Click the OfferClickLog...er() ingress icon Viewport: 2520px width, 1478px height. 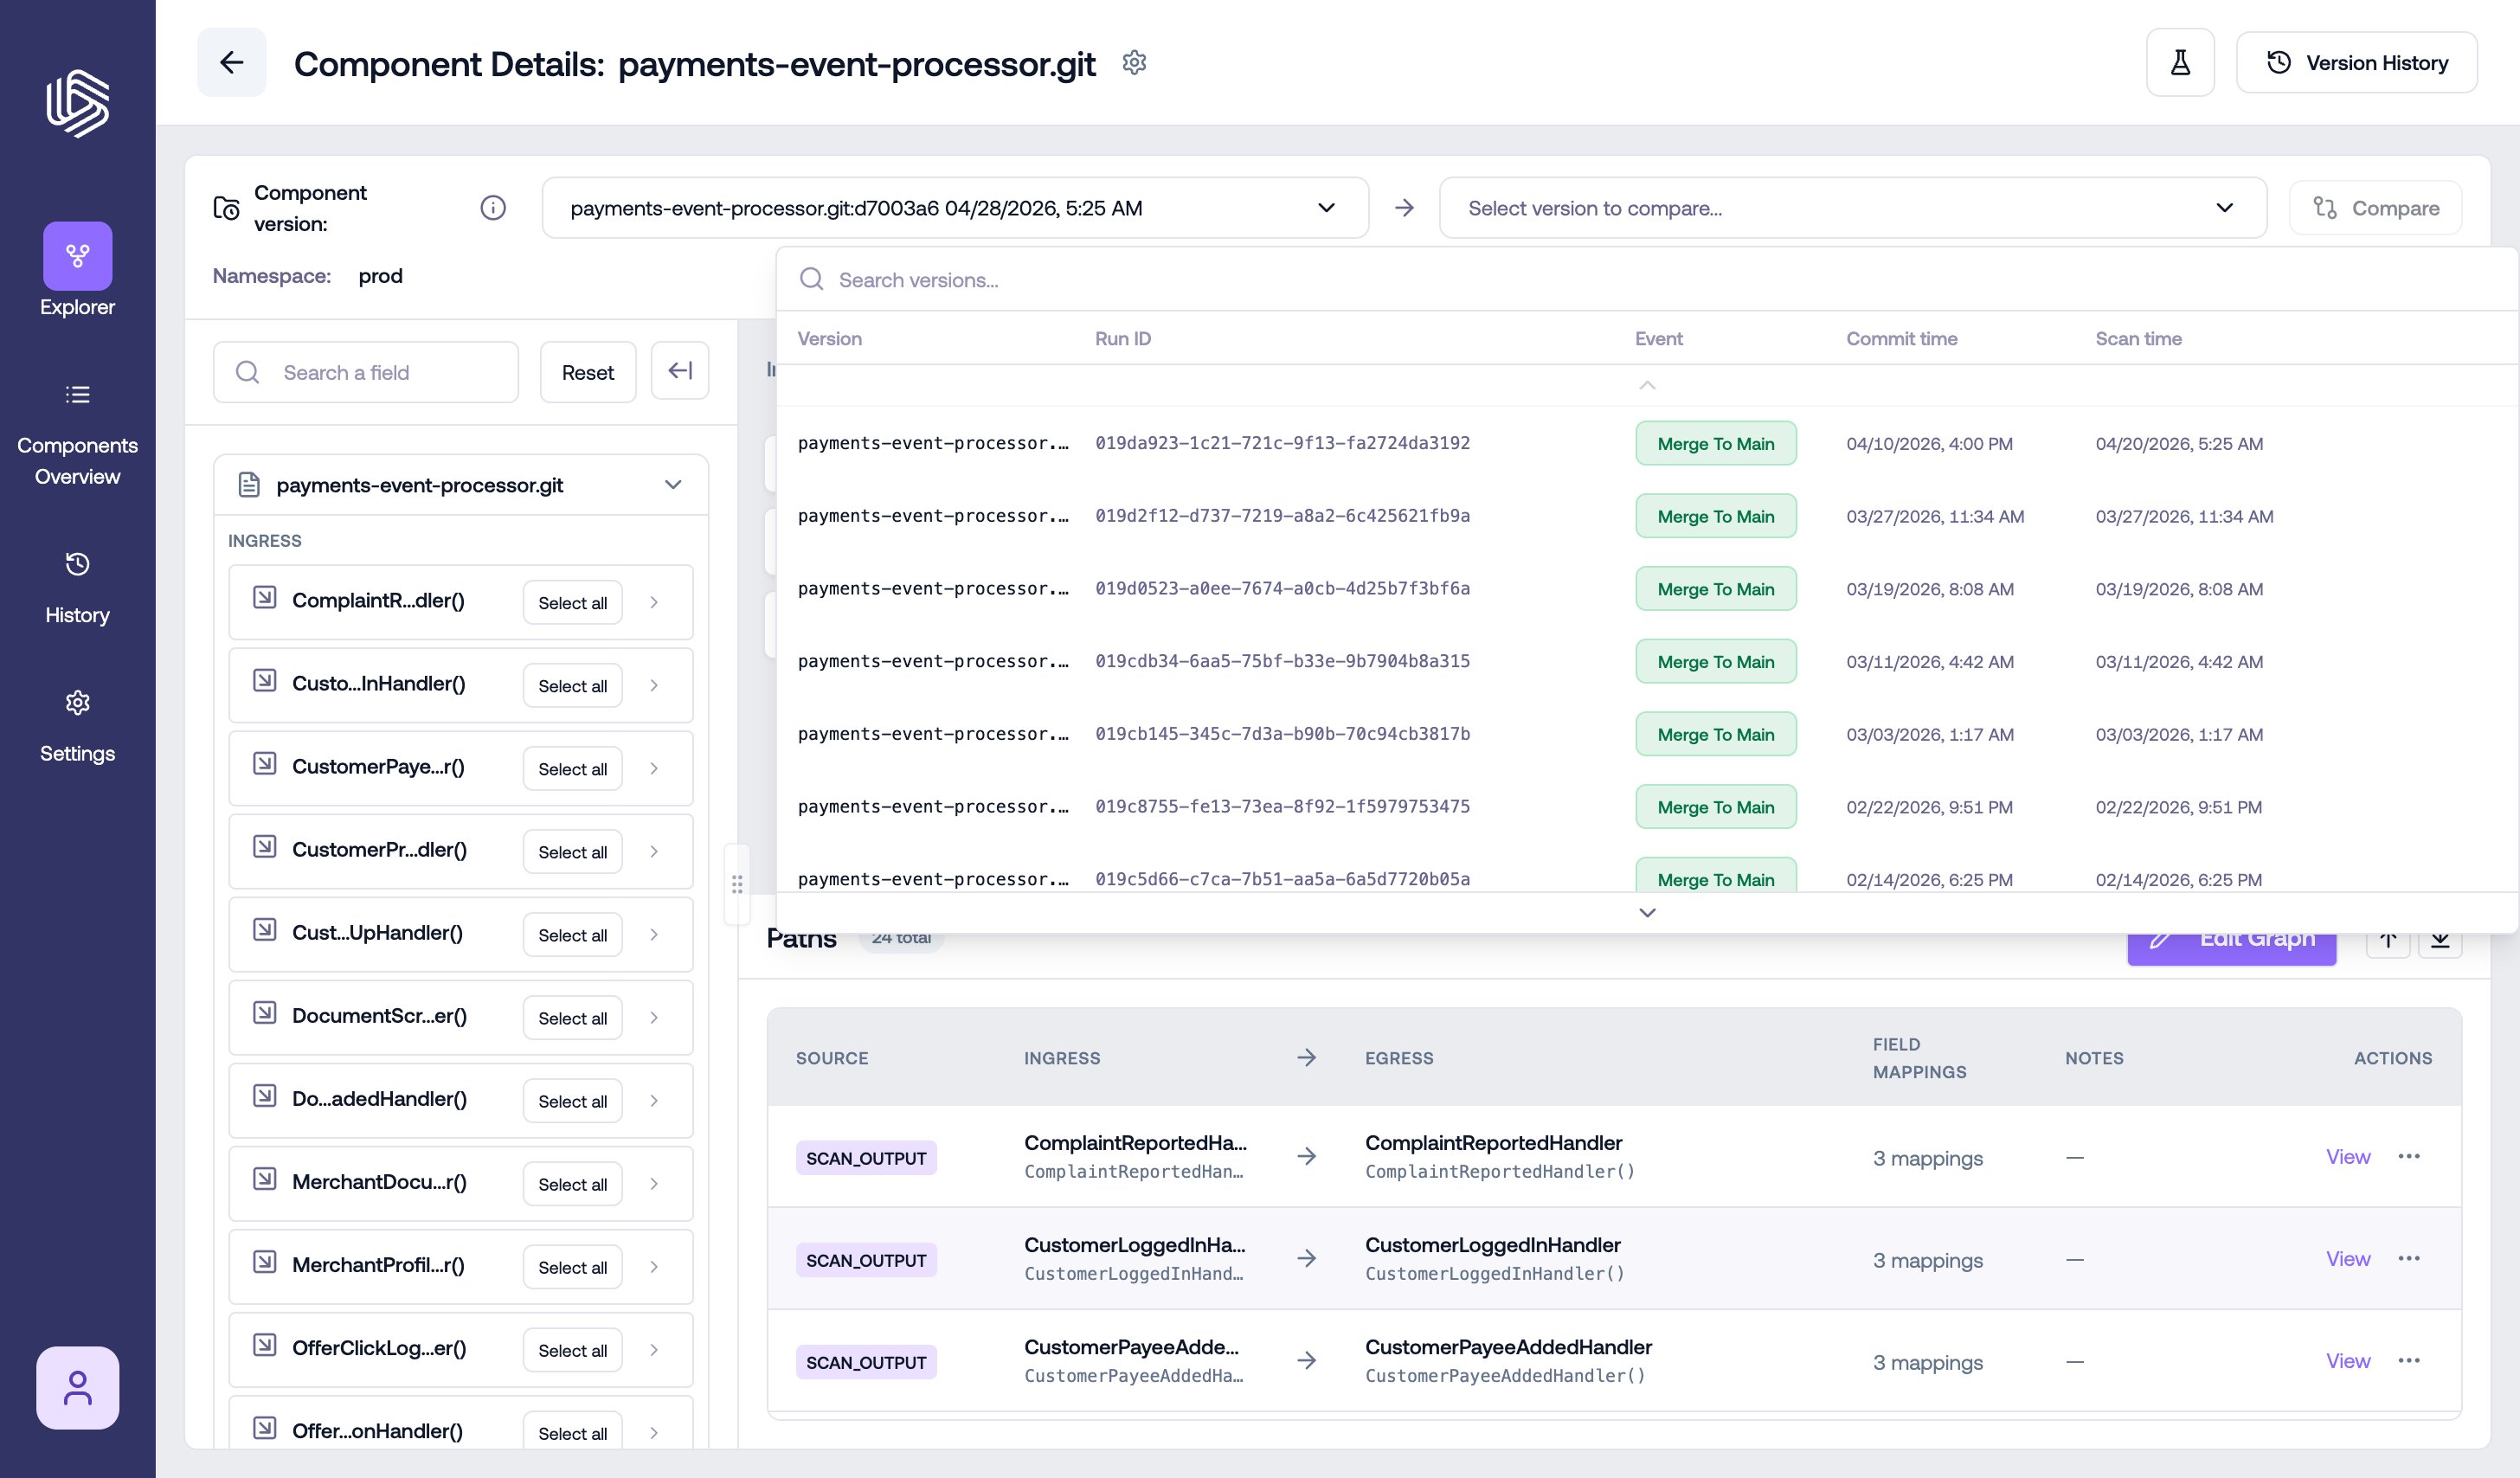tap(264, 1344)
